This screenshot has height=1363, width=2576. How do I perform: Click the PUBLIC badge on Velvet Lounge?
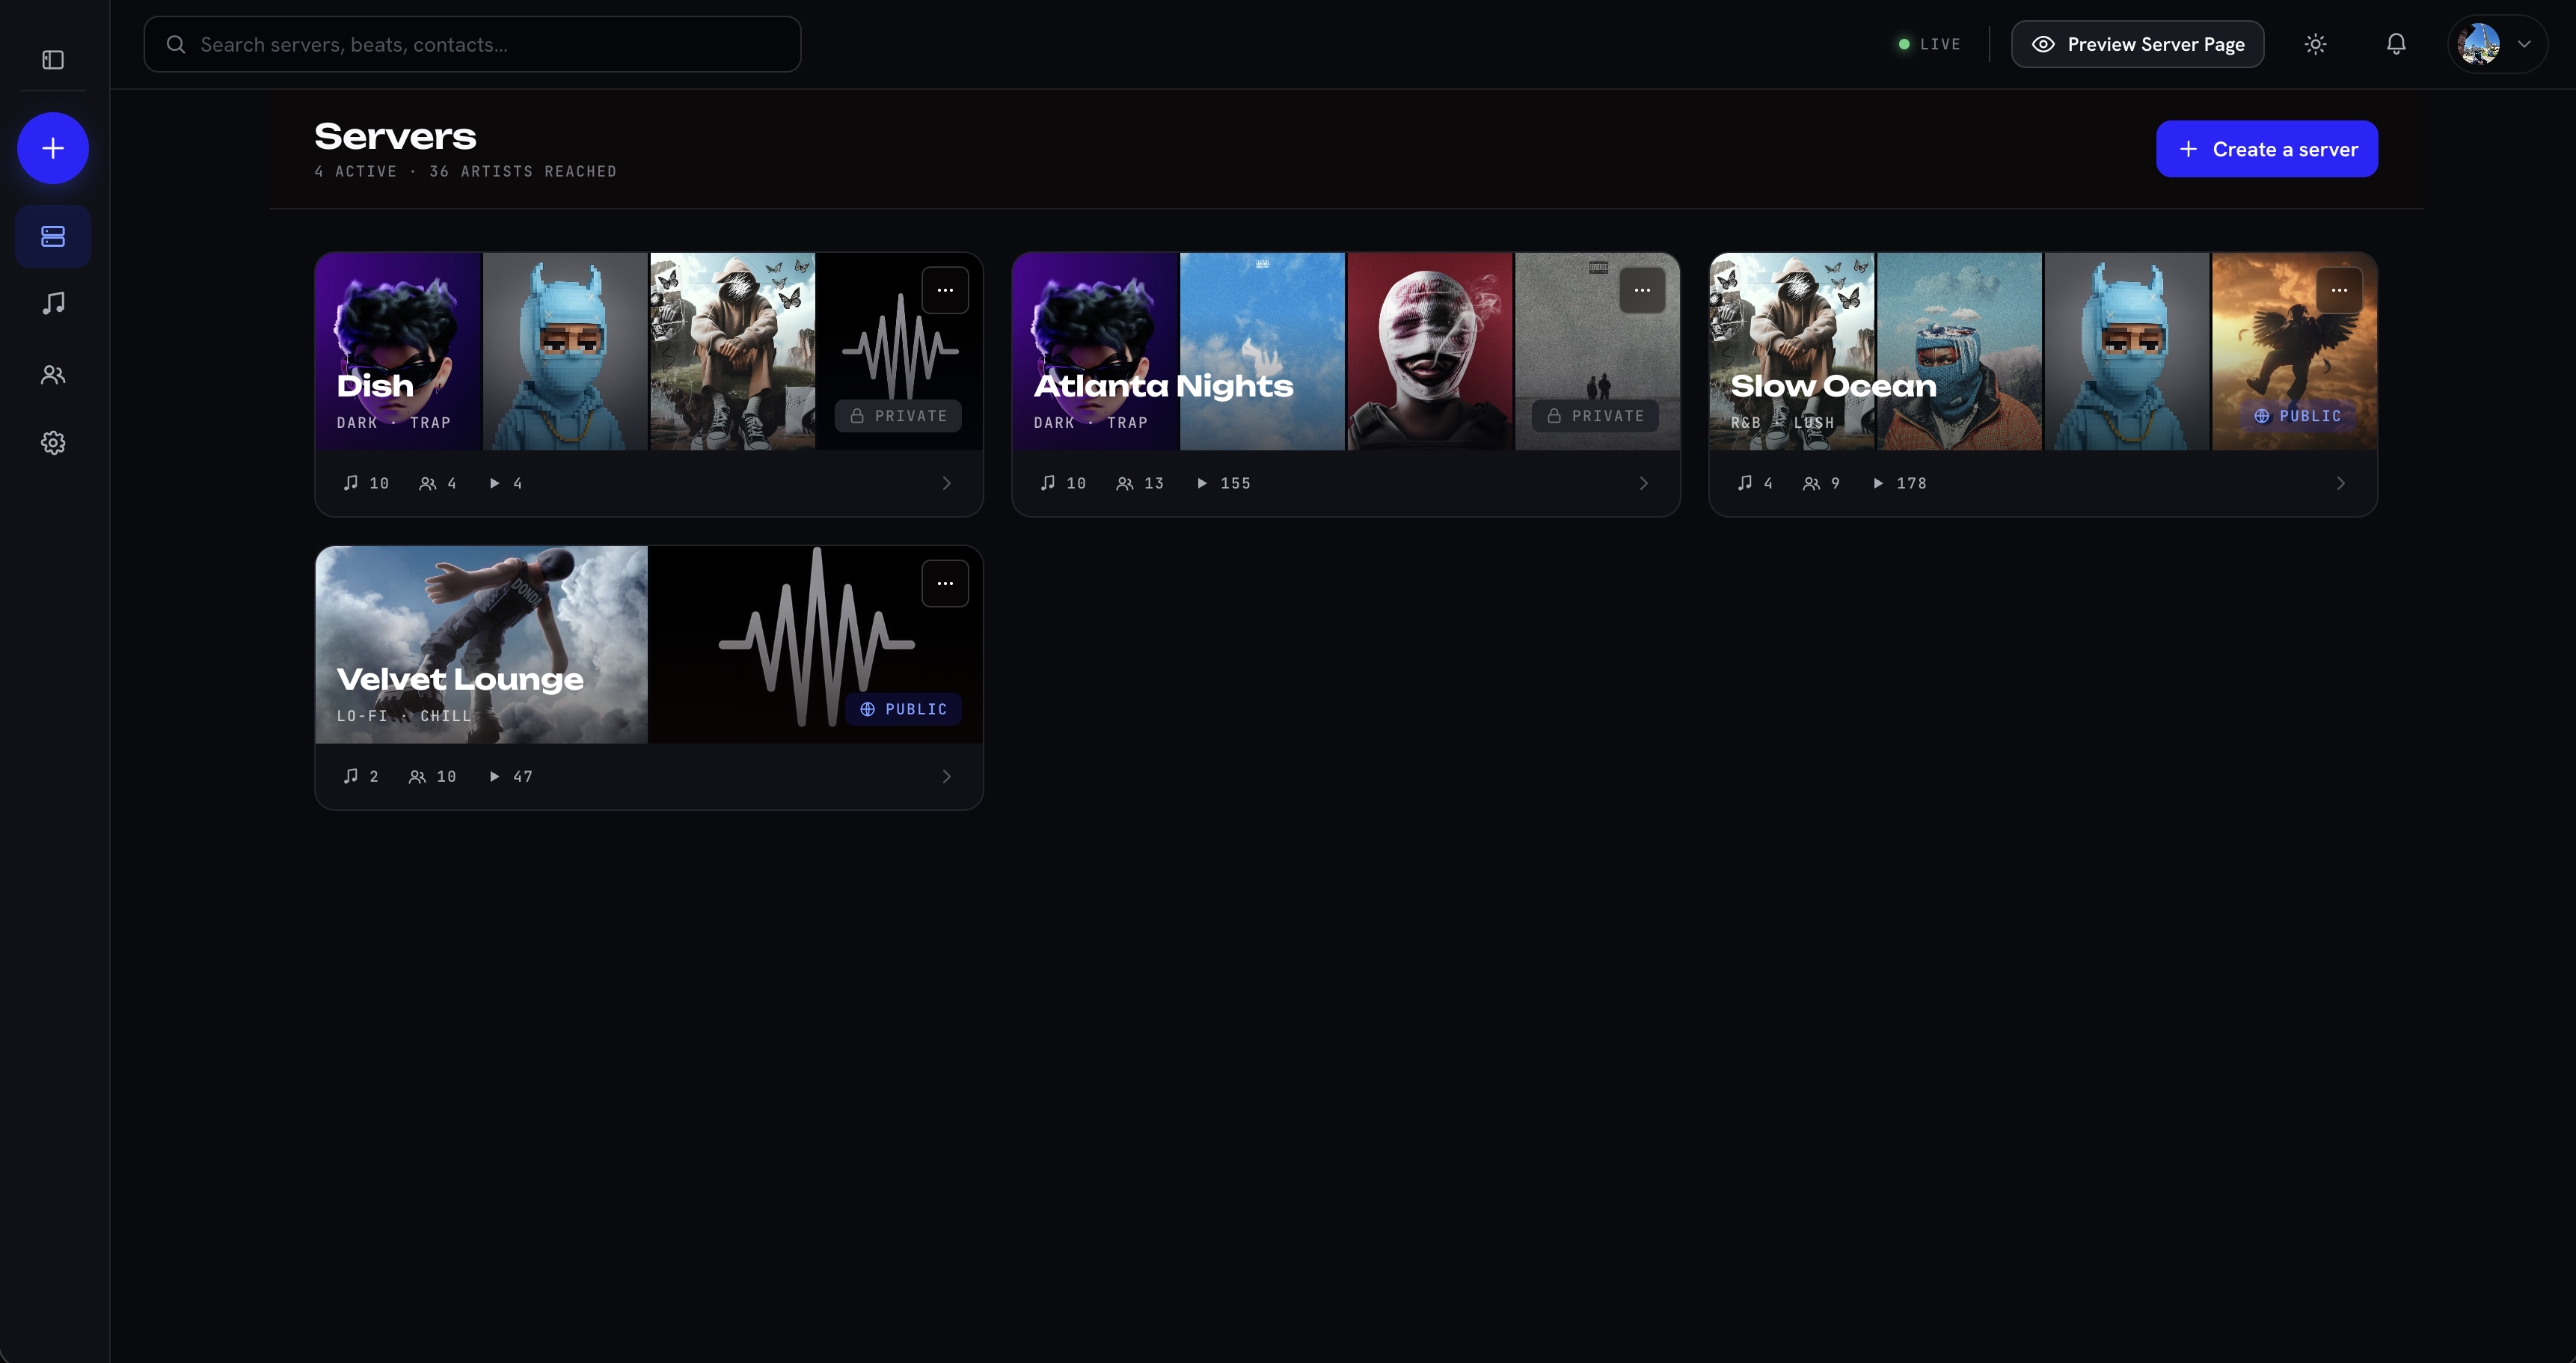[x=903, y=709]
